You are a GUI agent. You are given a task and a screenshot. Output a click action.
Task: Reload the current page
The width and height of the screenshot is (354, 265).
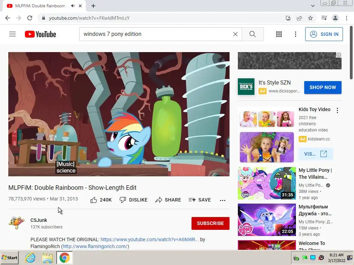pyautogui.click(x=30, y=18)
